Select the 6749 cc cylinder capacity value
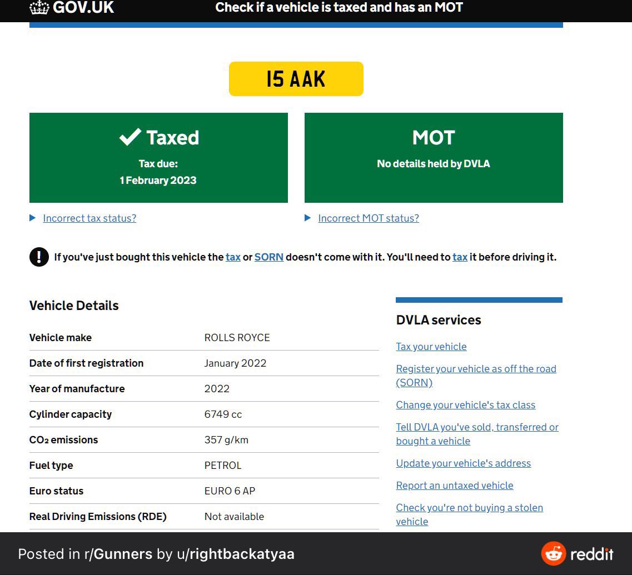The image size is (632, 575). pos(223,414)
